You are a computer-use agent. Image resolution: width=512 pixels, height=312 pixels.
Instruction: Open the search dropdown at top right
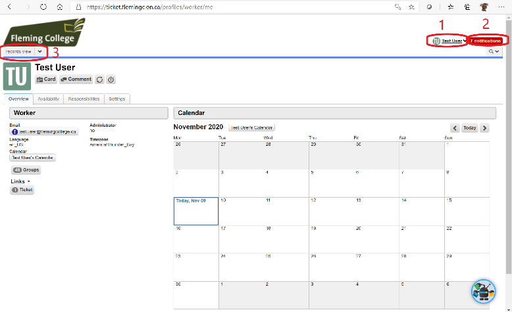click(x=493, y=51)
